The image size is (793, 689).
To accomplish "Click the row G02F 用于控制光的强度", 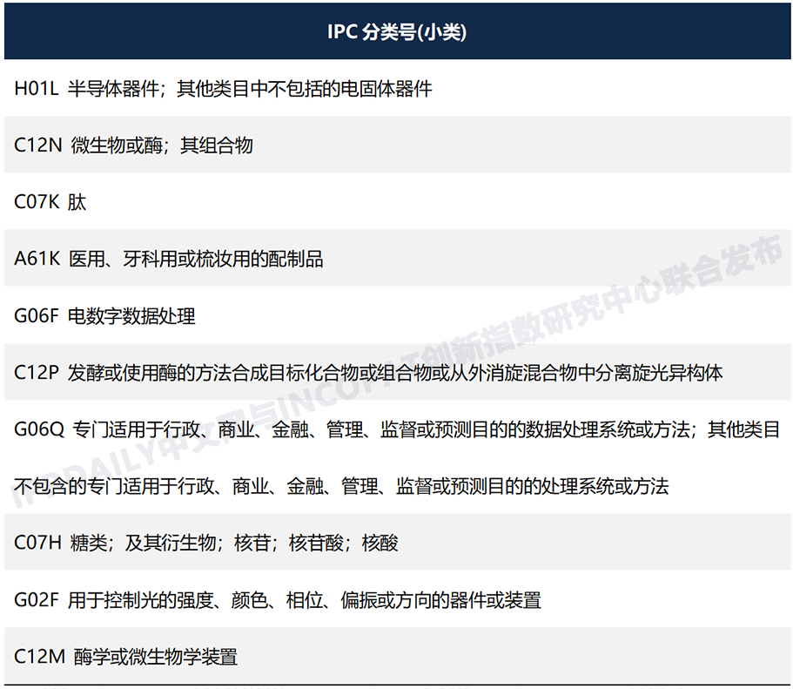I will 397,599.
